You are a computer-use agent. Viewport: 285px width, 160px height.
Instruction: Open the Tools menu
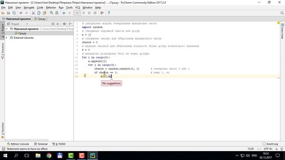pos(69,8)
